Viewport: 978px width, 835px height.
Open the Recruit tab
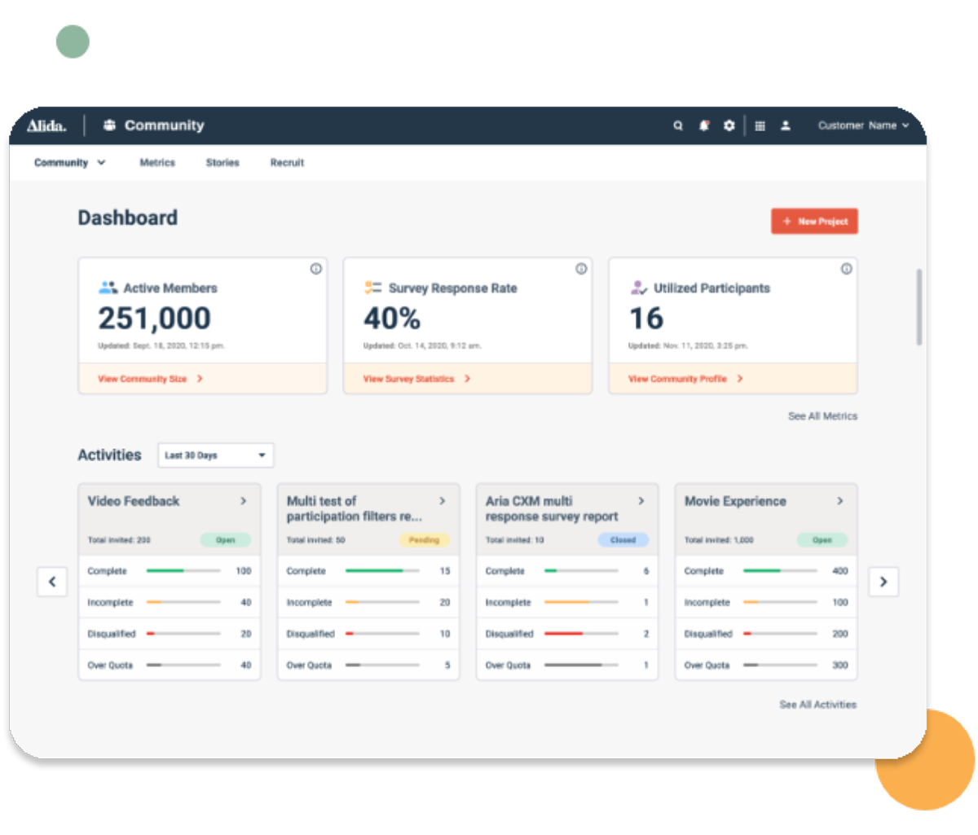287,163
